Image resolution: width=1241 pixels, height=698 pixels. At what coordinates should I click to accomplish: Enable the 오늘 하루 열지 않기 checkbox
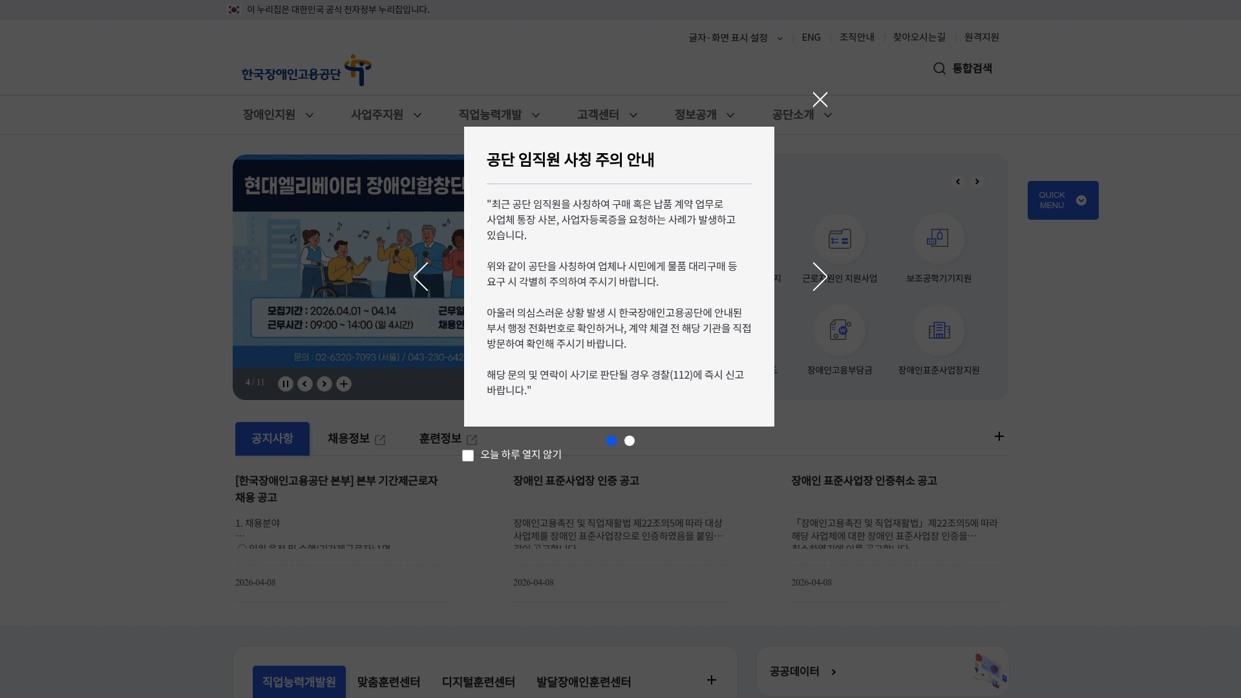468,456
